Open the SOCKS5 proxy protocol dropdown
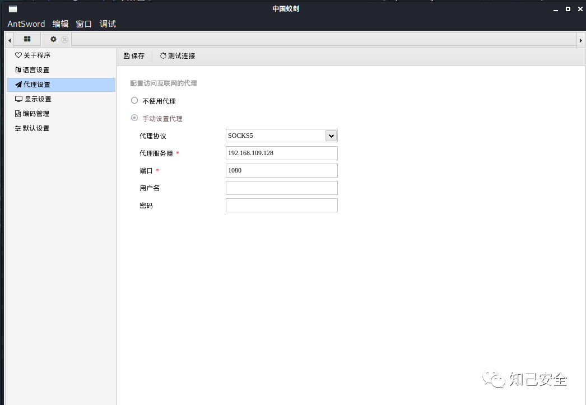The width and height of the screenshot is (586, 405). click(330, 135)
